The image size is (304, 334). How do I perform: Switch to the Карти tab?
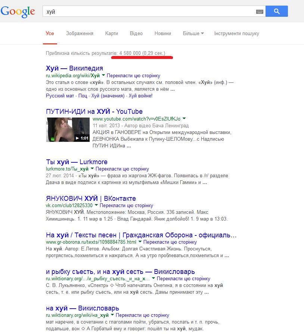(x=112, y=34)
